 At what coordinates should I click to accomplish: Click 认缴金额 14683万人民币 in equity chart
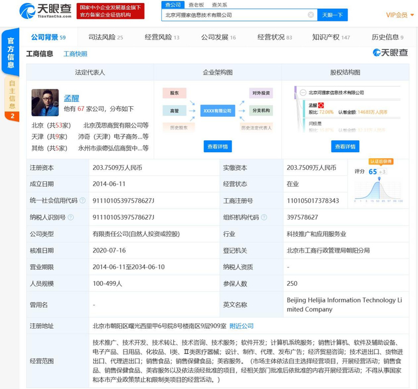(x=362, y=112)
